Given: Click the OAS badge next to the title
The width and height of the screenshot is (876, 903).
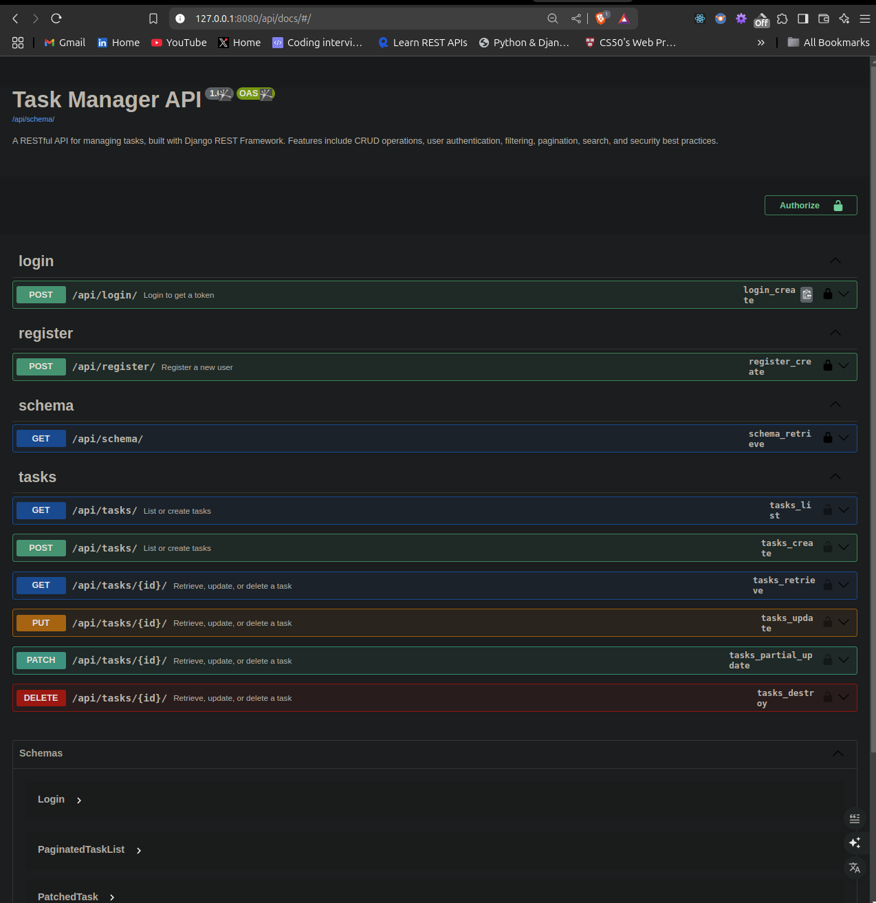Looking at the screenshot, I should point(256,94).
